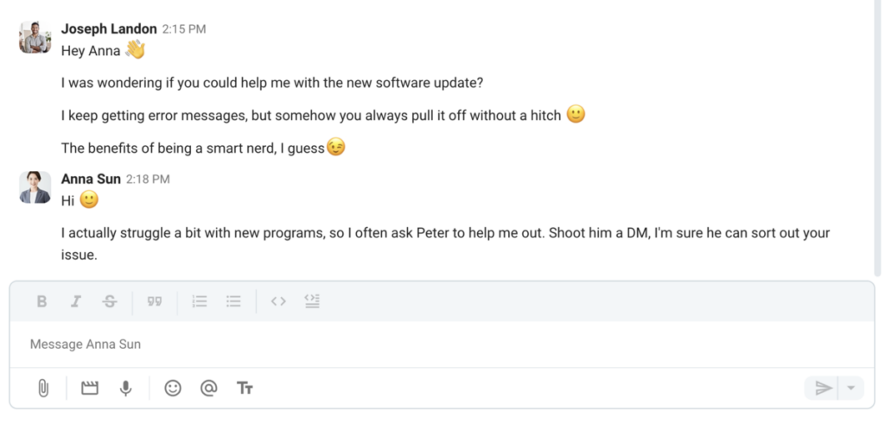885x424 pixels.
Task: Open Joseph Landon's profile from his name
Action: [x=108, y=28]
